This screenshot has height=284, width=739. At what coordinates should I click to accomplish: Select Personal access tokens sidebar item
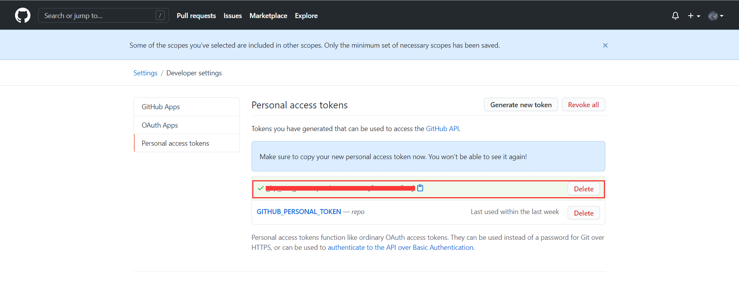click(175, 143)
